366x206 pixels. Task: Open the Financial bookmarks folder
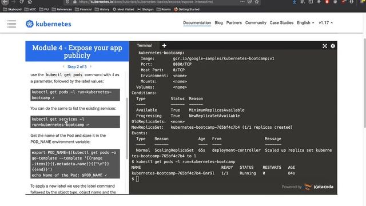83,9
